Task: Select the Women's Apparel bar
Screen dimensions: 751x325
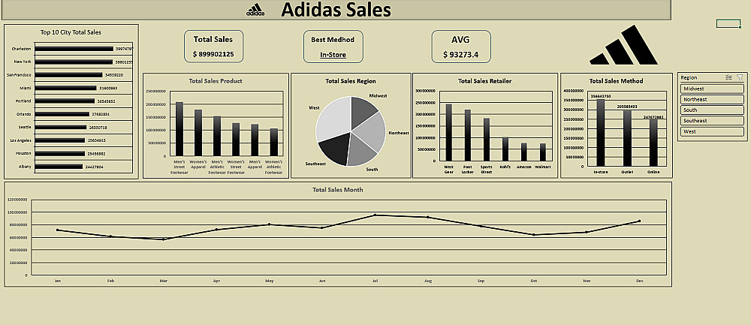Action: pos(198,133)
